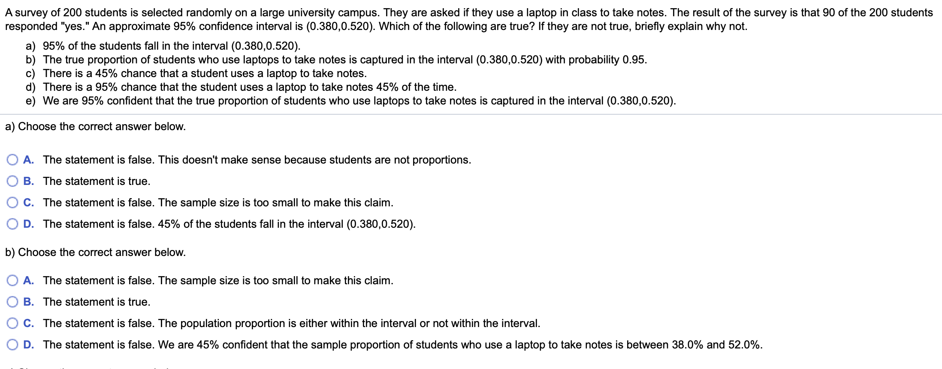Click the 'b) Choose the correct answer below' heading
Screen dimensions: 942x369
pyautogui.click(x=95, y=252)
